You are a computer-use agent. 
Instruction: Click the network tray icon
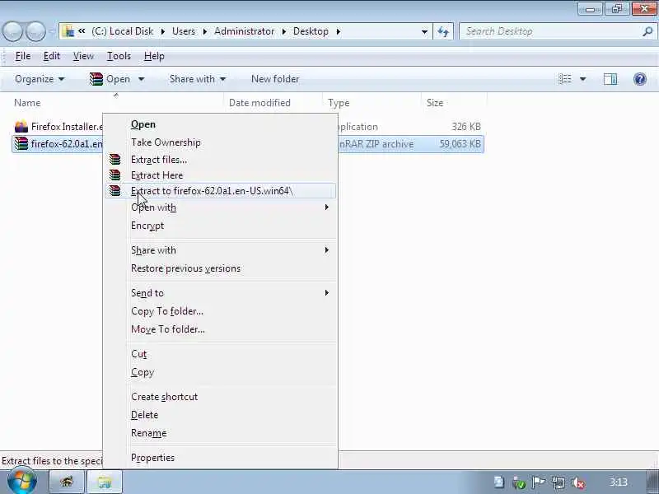(559, 482)
